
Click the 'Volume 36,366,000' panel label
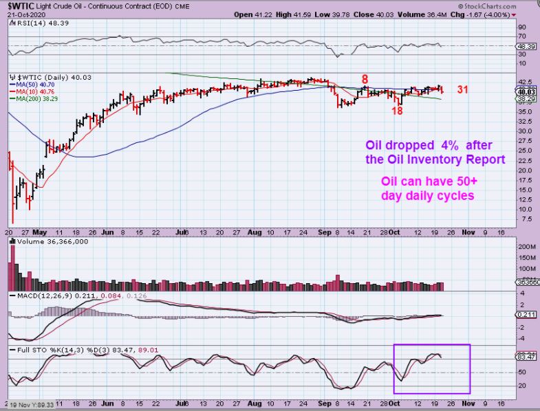point(53,242)
